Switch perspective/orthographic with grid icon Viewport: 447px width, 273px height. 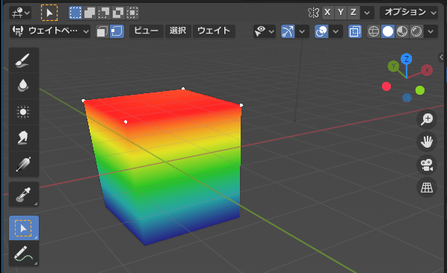click(x=427, y=187)
